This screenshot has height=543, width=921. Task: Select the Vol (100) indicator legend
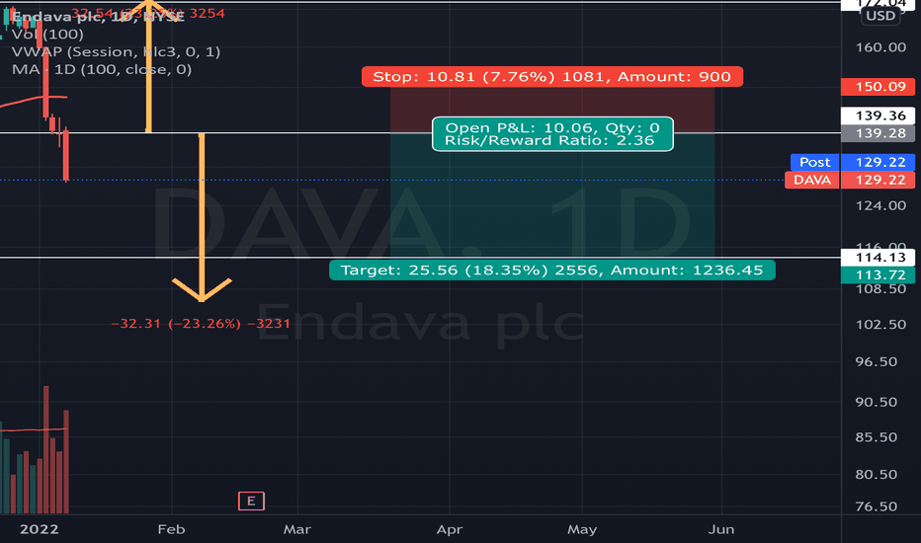click(47, 34)
